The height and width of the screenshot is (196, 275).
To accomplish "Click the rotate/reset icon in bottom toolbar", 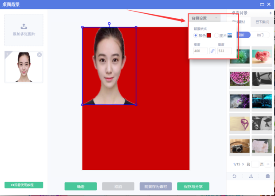I will [234, 176].
